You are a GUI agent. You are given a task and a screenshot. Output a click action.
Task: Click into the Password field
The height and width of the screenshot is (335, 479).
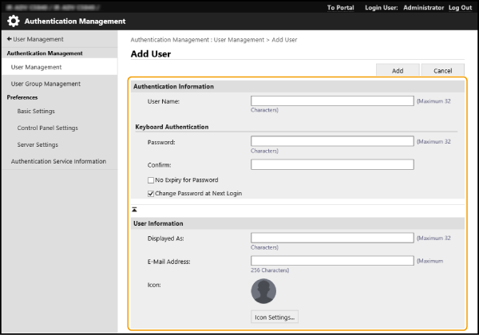coord(332,141)
